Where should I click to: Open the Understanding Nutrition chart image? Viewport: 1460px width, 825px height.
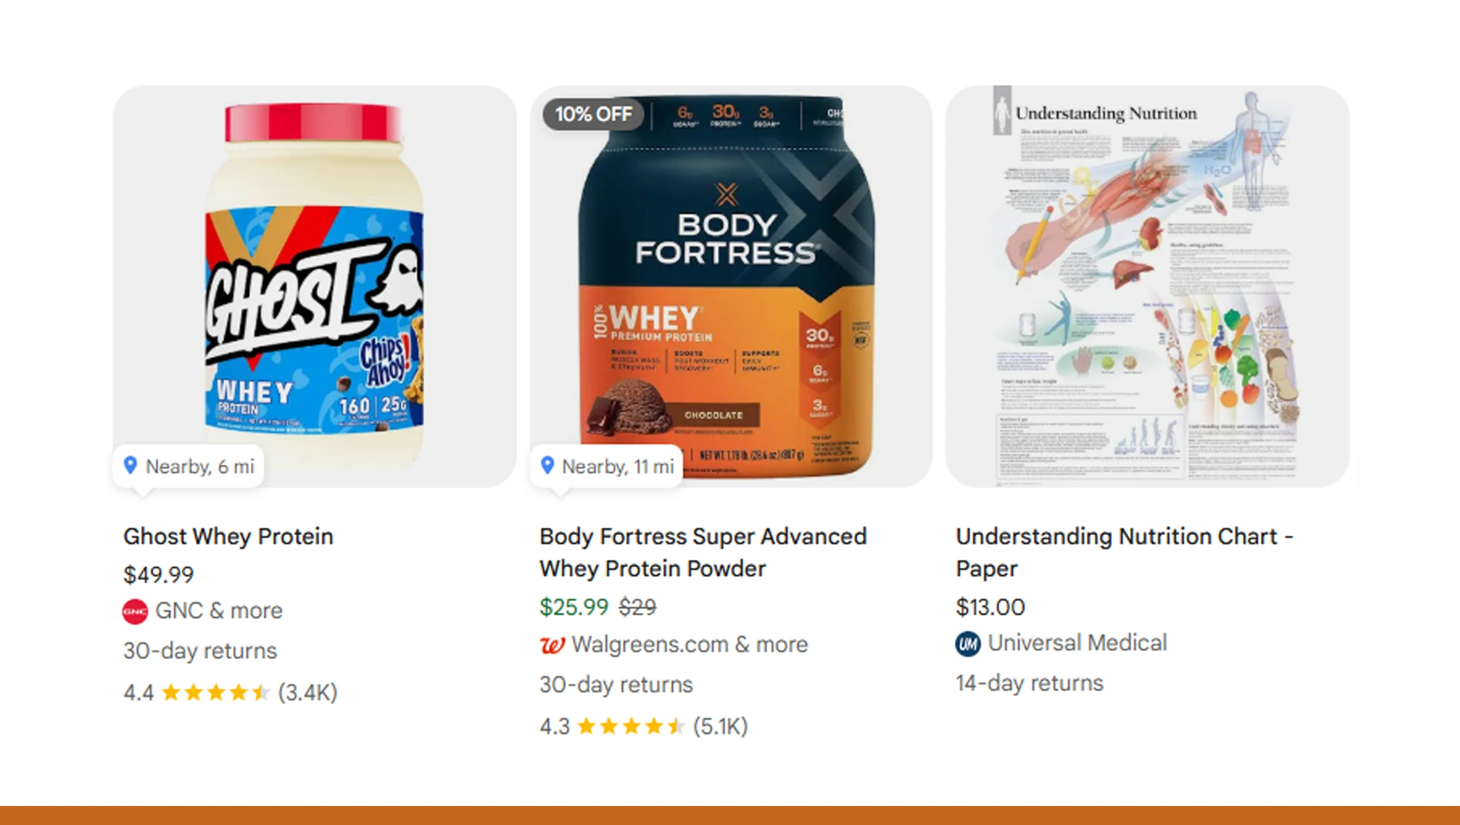(x=1147, y=286)
